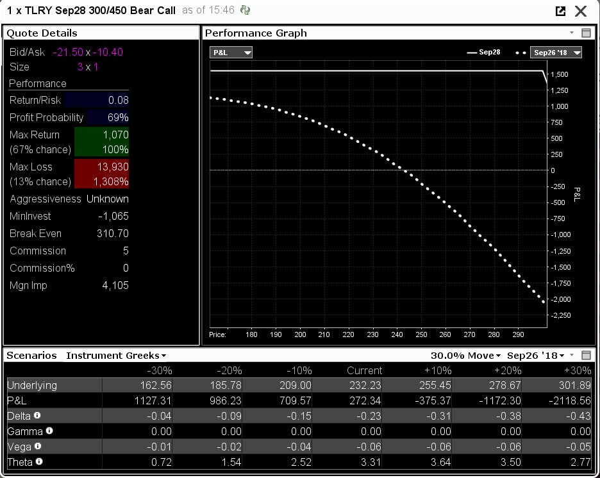Viewport: 600px width, 478px height.
Task: Open the 30.0% Move dropdown
Action: tap(465, 356)
